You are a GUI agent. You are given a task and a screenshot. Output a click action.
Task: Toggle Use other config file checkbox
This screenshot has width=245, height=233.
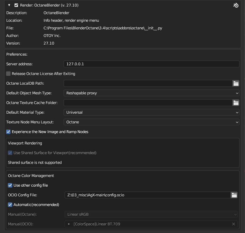(10, 185)
